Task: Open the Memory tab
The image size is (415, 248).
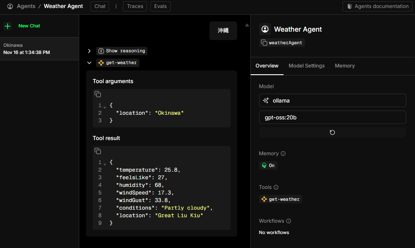Action: pyautogui.click(x=345, y=66)
